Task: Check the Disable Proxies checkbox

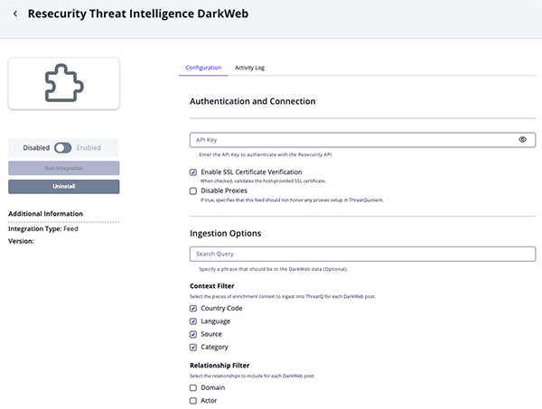Action: 193,191
